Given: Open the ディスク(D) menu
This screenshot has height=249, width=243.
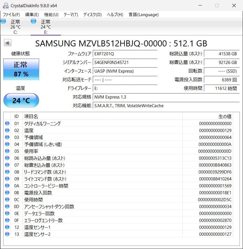Looking at the screenshot, I should click(92, 15).
